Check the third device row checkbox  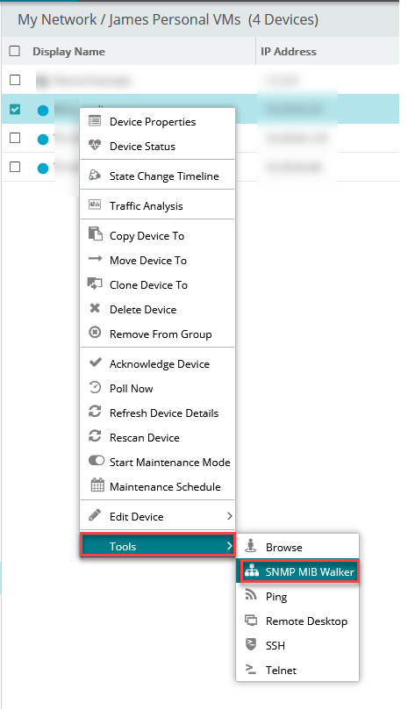click(15, 138)
